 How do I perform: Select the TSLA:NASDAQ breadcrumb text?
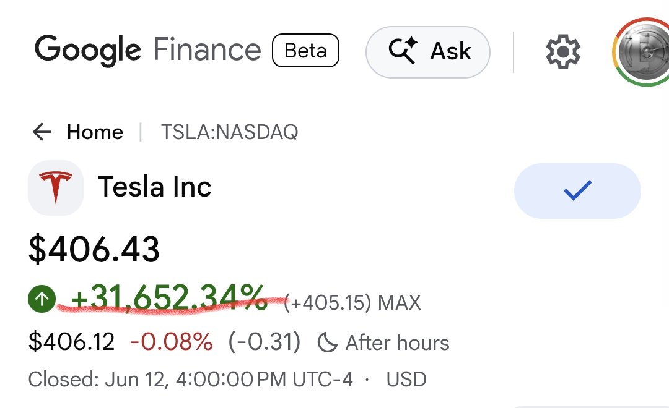click(230, 132)
